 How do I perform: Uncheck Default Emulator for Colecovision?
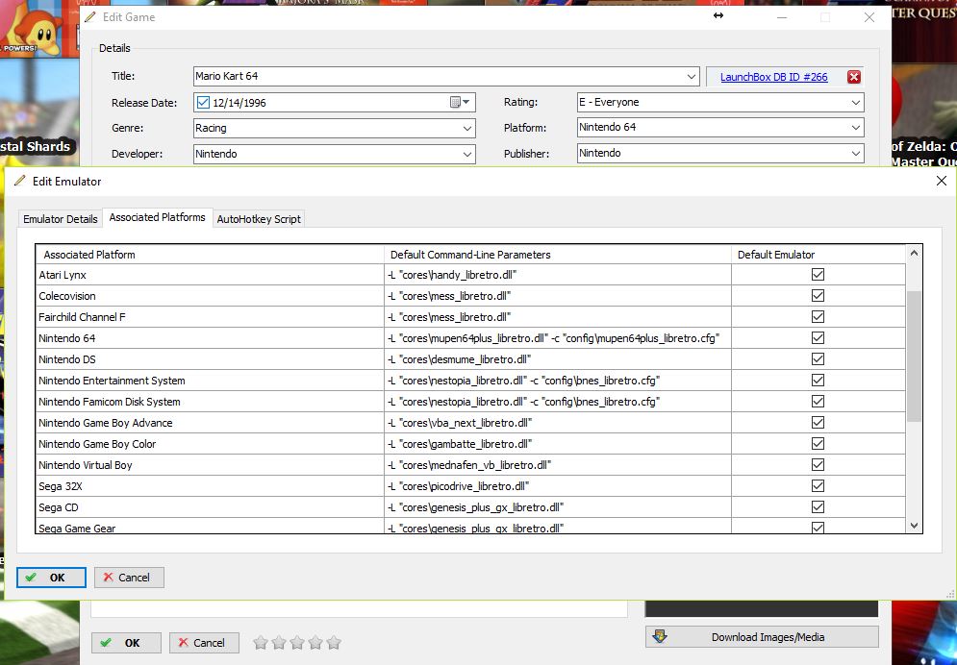point(818,296)
